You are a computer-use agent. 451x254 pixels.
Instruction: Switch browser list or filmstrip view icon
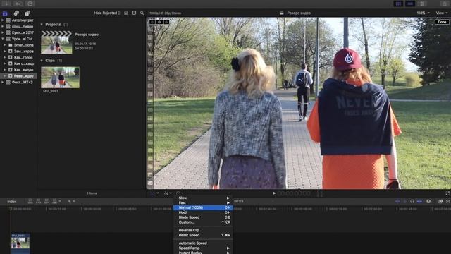[134, 13]
